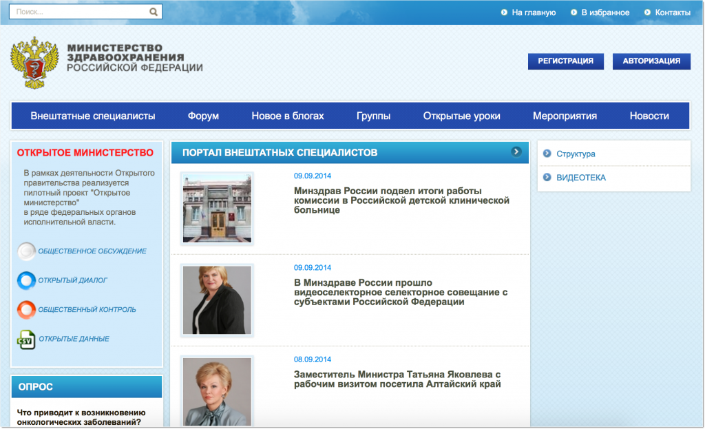705x429 pixels.
Task: Open the Внештатные специалисты menu item
Action: (93, 116)
